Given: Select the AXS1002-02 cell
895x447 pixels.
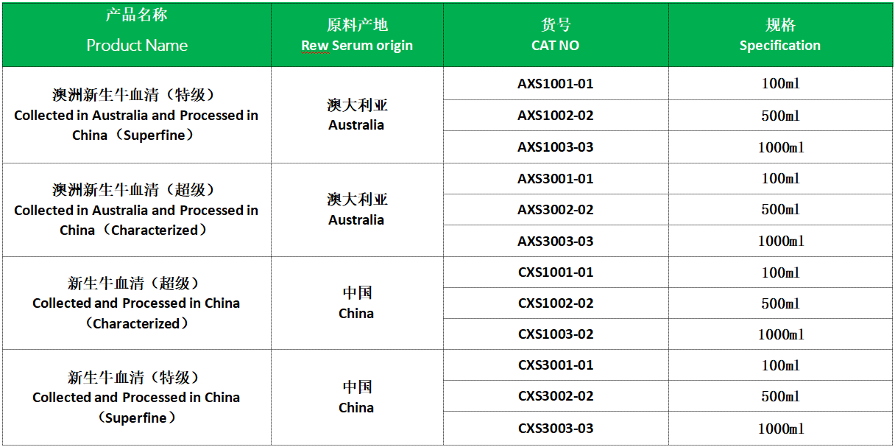Looking at the screenshot, I should [556, 116].
